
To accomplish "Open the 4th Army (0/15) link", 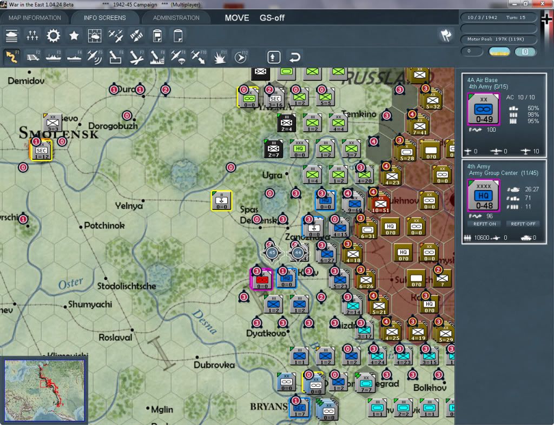I will [488, 87].
